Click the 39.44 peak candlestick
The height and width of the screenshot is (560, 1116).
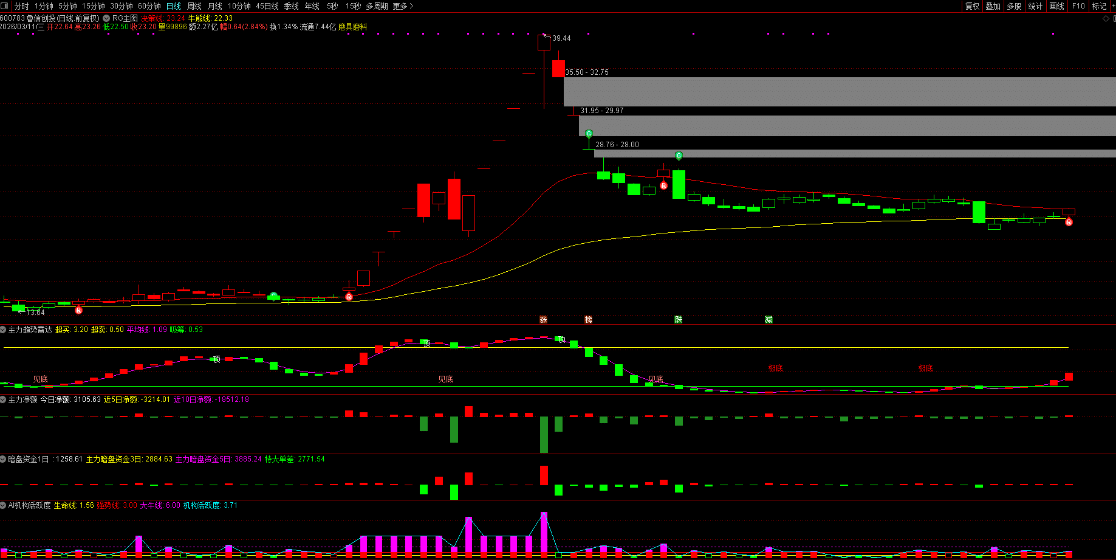click(543, 43)
